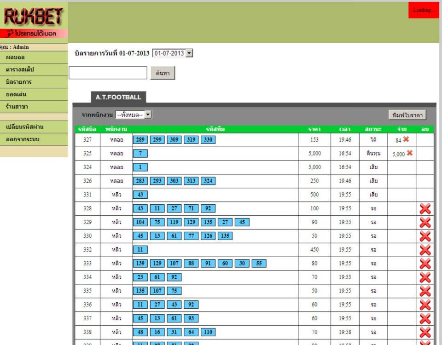Screen dimensions: 442x345
Task: Click the สถานะ column header
Action: pyautogui.click(x=373, y=129)
